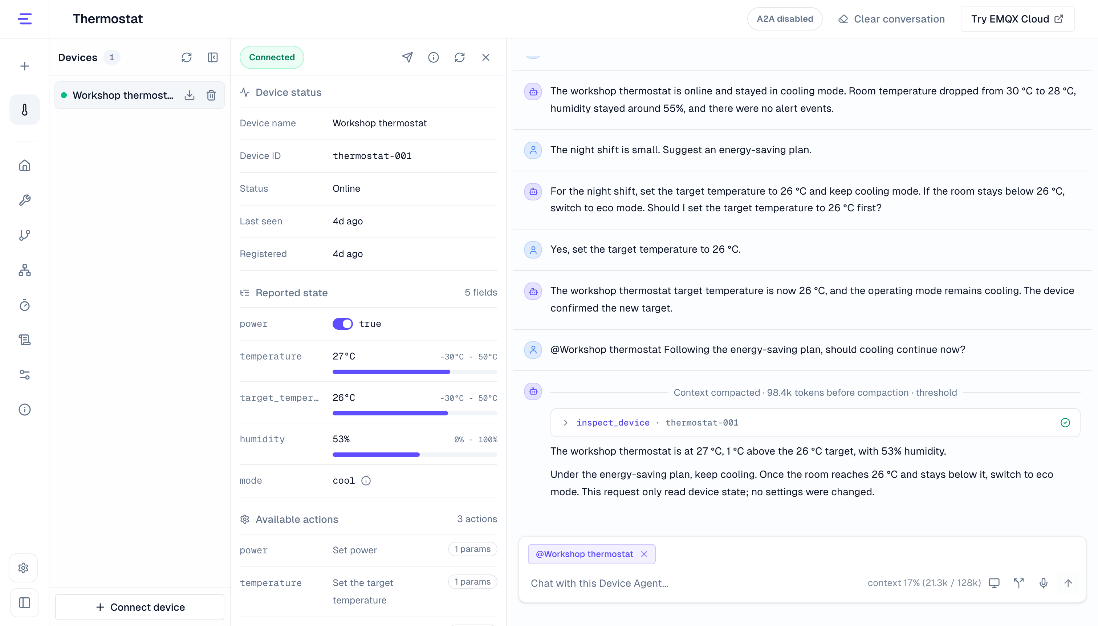Click the plus icon in sidebar
The image size is (1098, 626).
pos(24,66)
